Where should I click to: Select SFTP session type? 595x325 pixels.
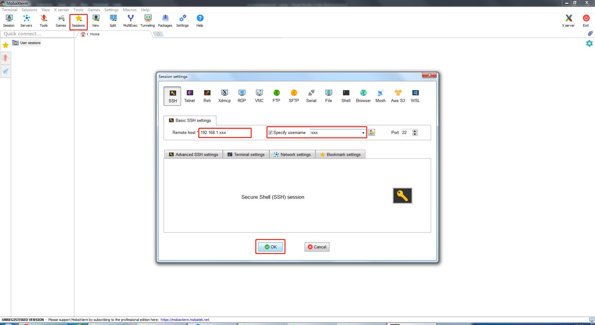point(294,96)
